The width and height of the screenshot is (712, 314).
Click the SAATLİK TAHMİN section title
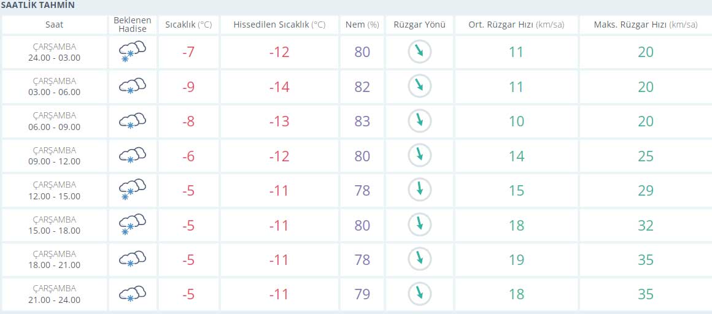37,6
